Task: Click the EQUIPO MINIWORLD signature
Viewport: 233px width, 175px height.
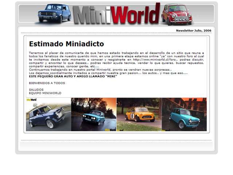Action: 45,93
